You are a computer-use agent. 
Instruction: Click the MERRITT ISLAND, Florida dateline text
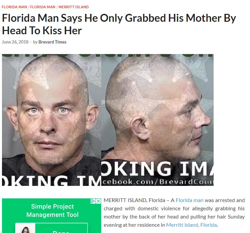134,200
